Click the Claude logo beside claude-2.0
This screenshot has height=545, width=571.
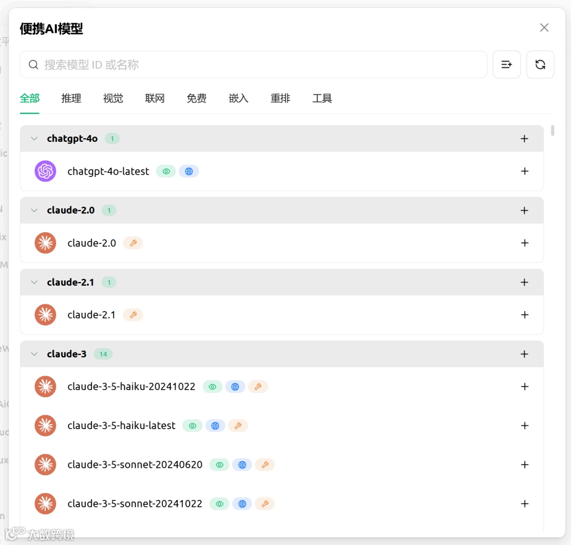tap(45, 243)
